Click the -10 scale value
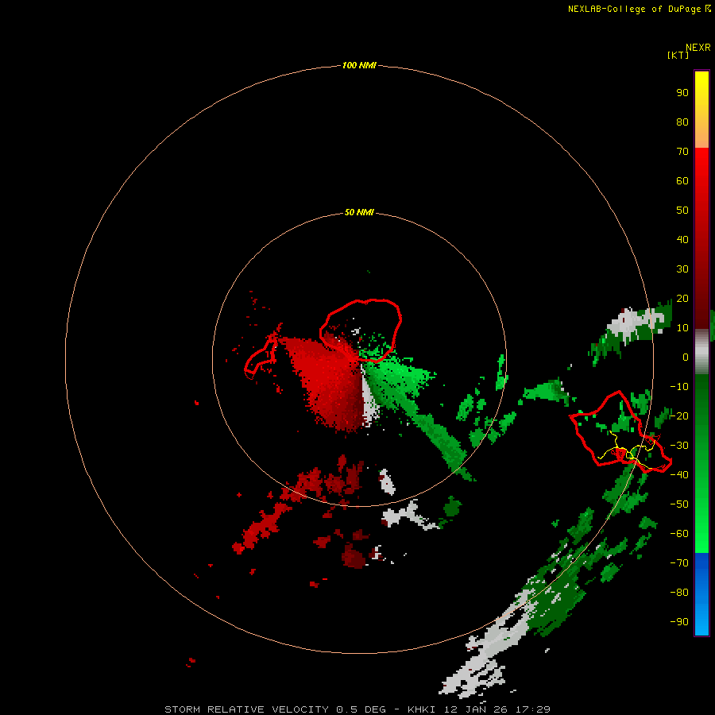The height and width of the screenshot is (715, 715). [679, 387]
